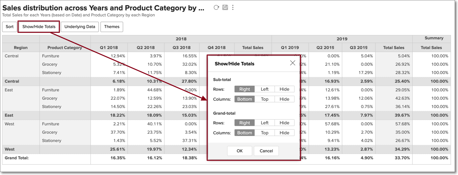Close the Show/Hide Totals dialog

[x=293, y=63]
